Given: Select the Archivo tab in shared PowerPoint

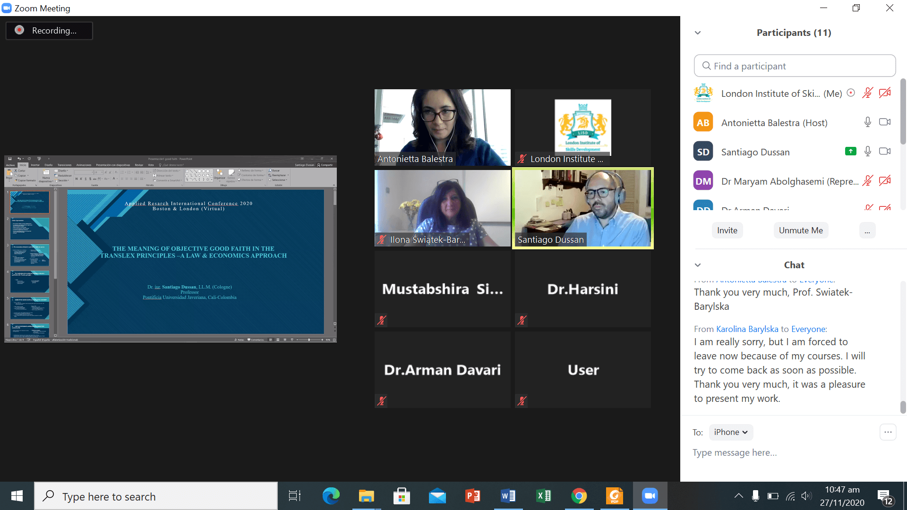Looking at the screenshot, I should point(10,165).
